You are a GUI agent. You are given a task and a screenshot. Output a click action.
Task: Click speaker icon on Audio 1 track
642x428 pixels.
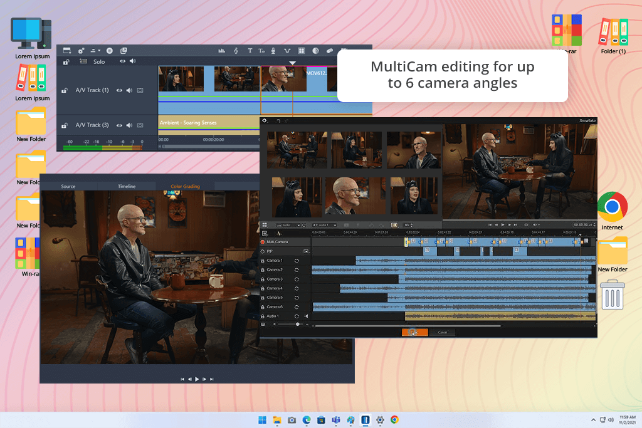point(306,316)
